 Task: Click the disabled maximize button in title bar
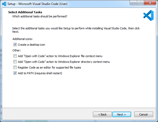[140, 3]
